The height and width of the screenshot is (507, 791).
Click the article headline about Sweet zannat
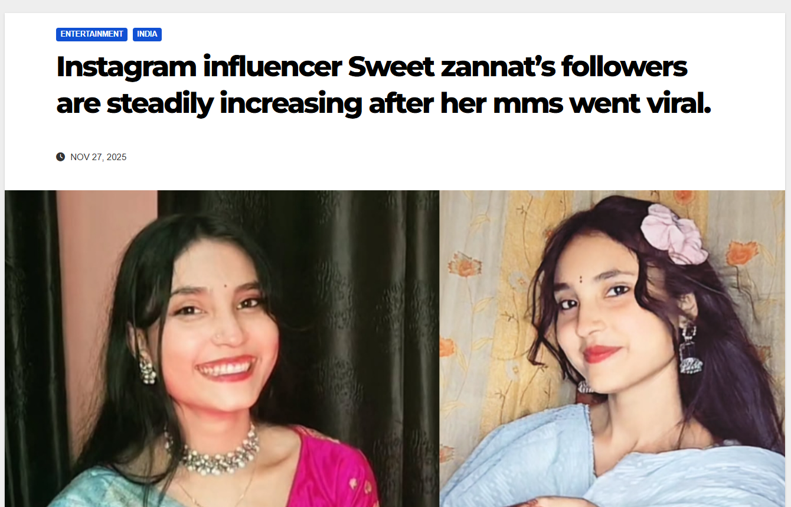384,85
